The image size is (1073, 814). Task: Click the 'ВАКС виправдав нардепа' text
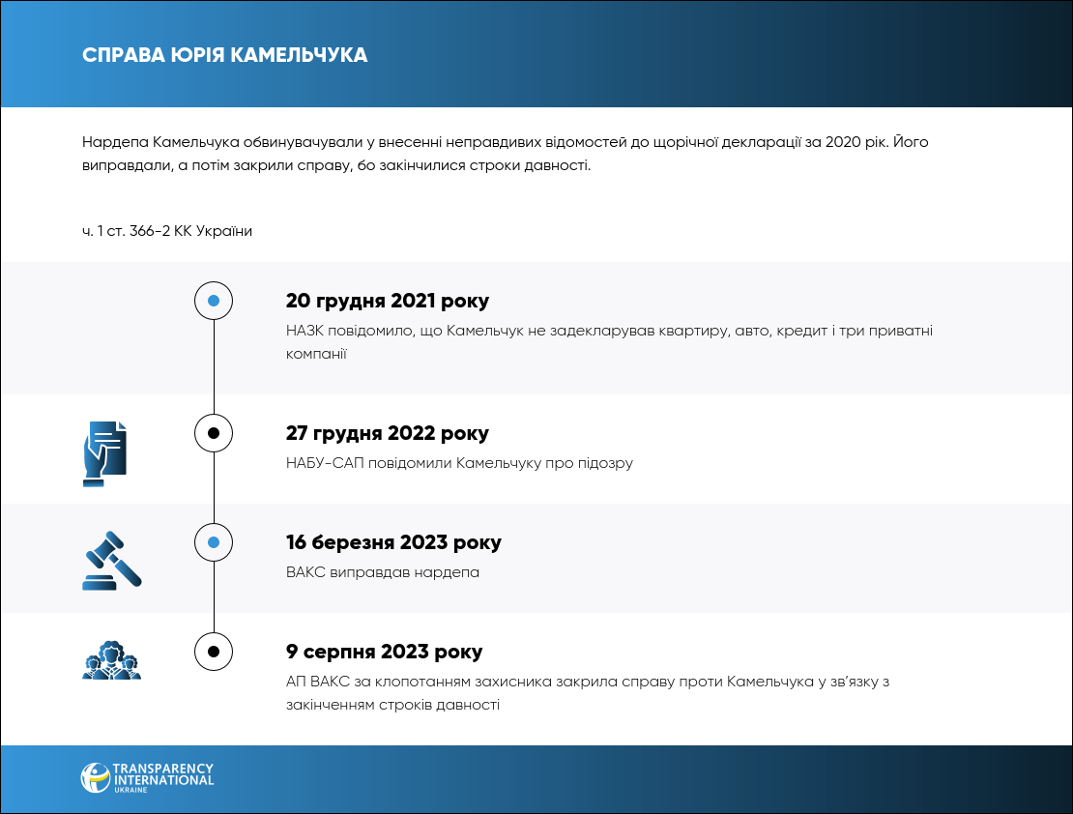tap(383, 572)
